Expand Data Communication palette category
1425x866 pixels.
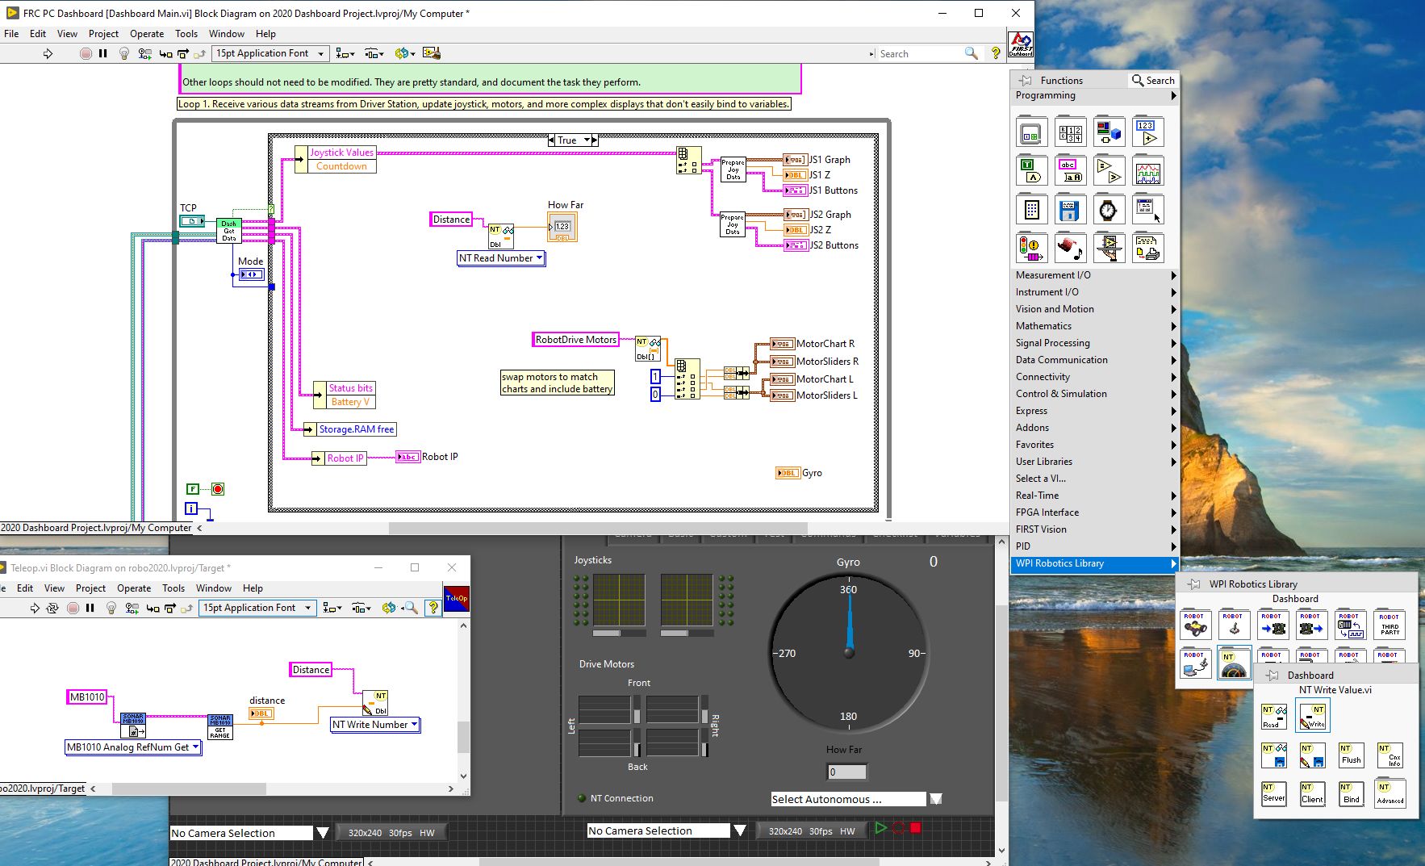1095,360
